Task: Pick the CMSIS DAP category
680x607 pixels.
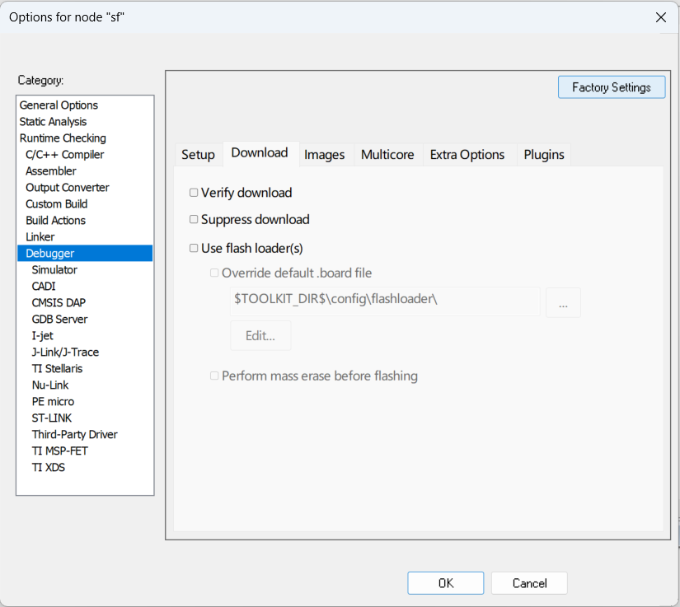Action: coord(59,303)
